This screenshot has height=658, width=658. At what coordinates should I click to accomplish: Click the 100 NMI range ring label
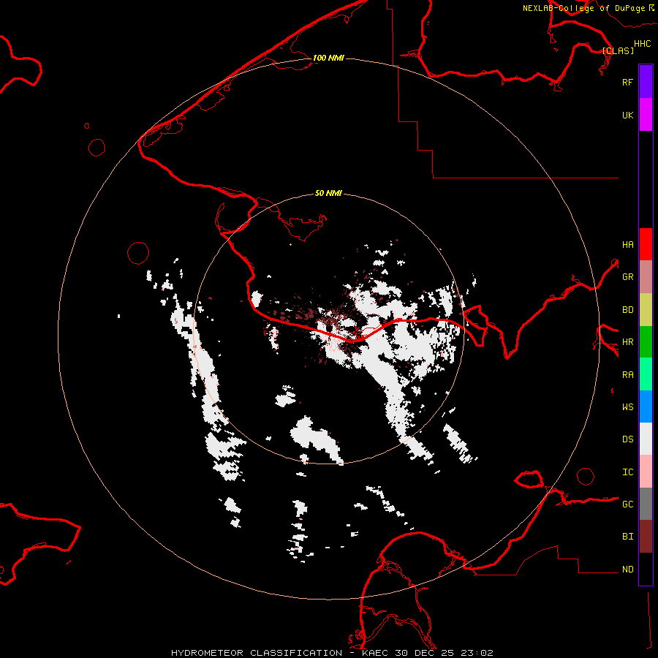(x=328, y=58)
